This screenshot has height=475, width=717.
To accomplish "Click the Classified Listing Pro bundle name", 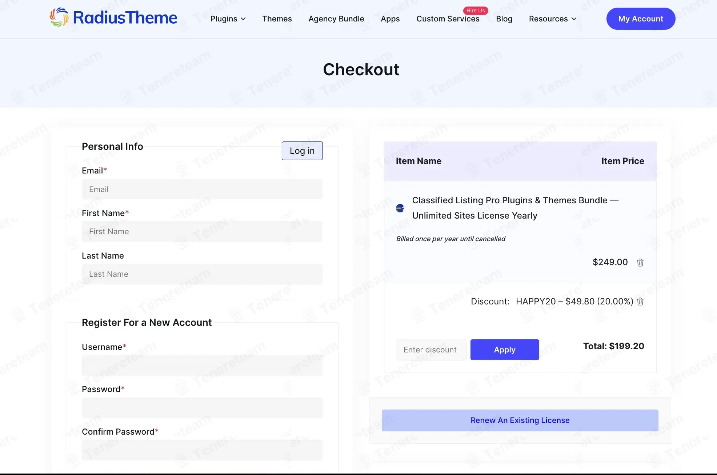I will tap(515, 208).
